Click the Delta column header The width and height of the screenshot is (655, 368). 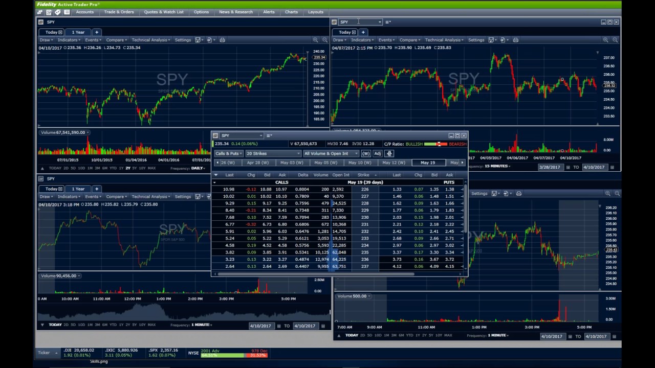[303, 175]
